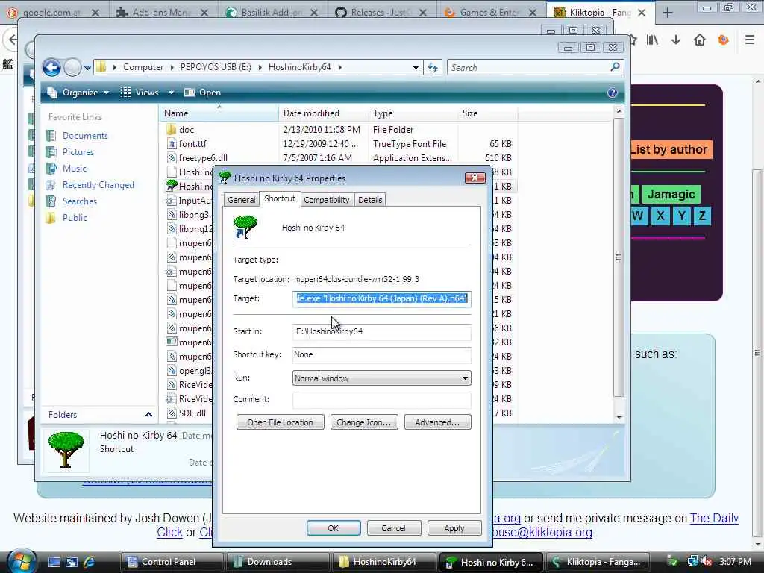Screen dimensions: 764x573
Task: Click the Explorer refresh icon
Action: [x=433, y=68]
